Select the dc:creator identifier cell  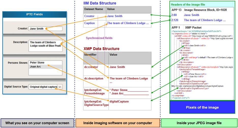point(96,67)
